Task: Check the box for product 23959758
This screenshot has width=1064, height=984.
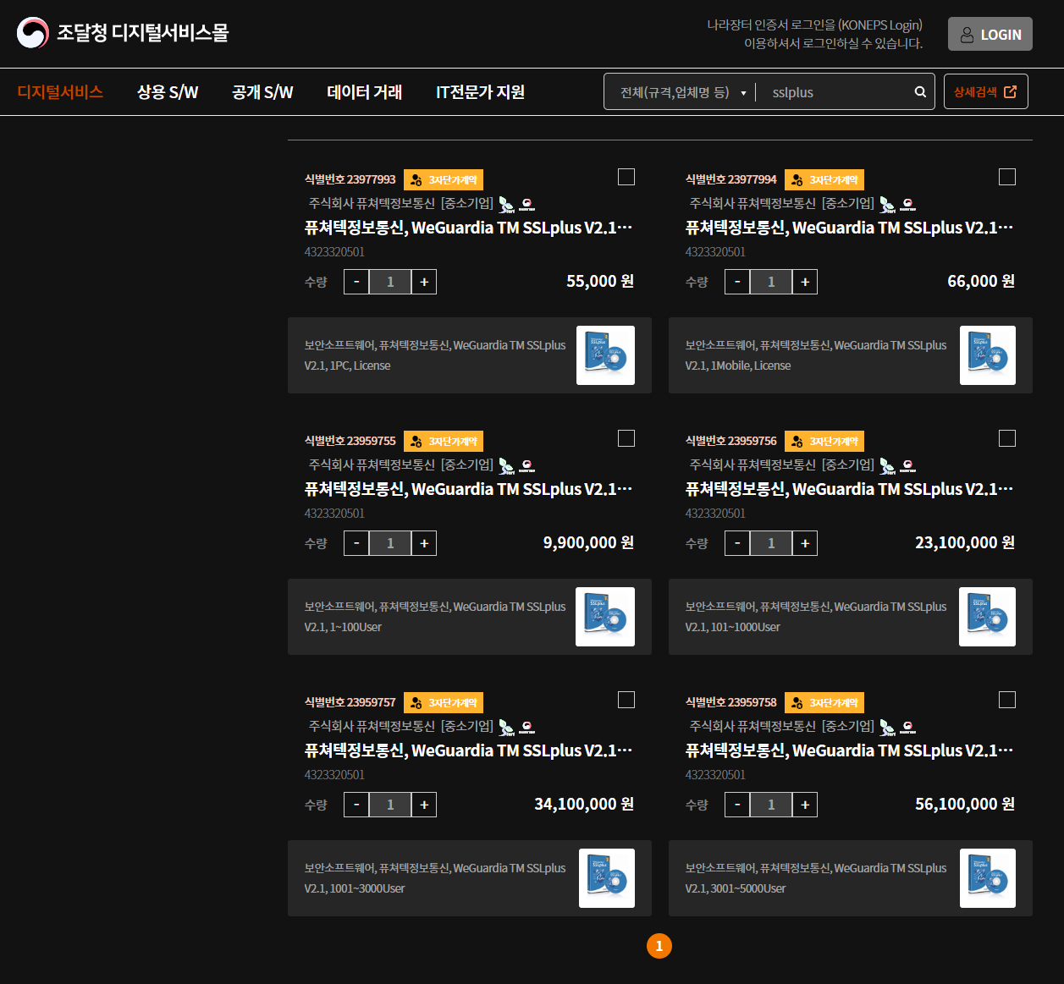Action: (1007, 700)
